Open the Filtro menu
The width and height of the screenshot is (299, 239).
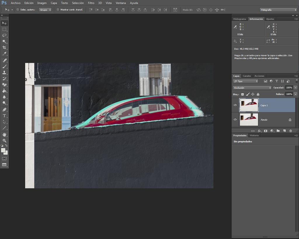click(91, 3)
